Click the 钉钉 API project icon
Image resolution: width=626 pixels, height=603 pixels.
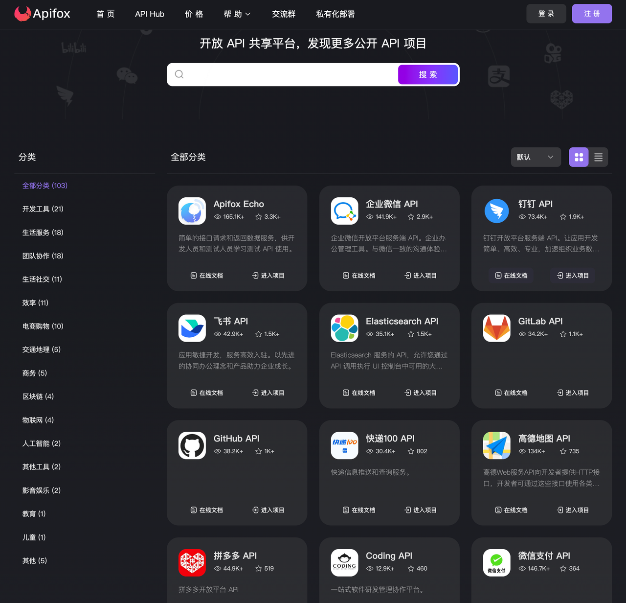[x=496, y=211]
